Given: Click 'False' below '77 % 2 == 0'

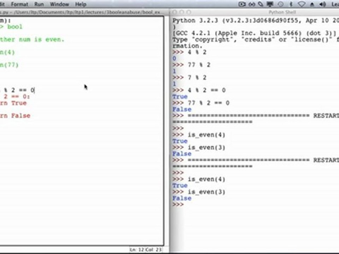Looking at the screenshot, I should tap(182, 109).
